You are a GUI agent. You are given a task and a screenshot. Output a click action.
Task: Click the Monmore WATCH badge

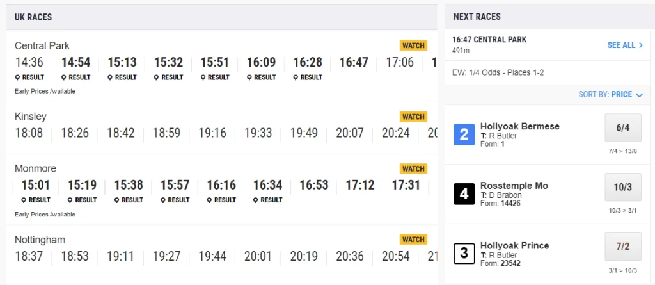pyautogui.click(x=413, y=168)
